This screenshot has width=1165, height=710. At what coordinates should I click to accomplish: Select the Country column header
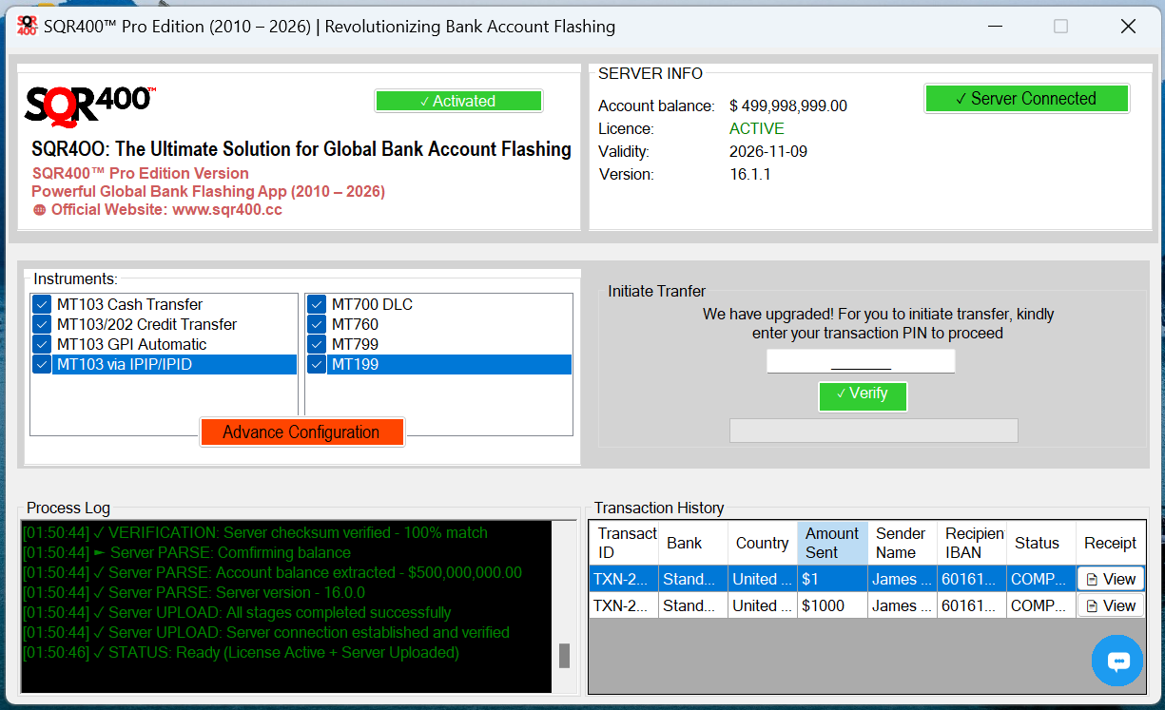(x=762, y=543)
